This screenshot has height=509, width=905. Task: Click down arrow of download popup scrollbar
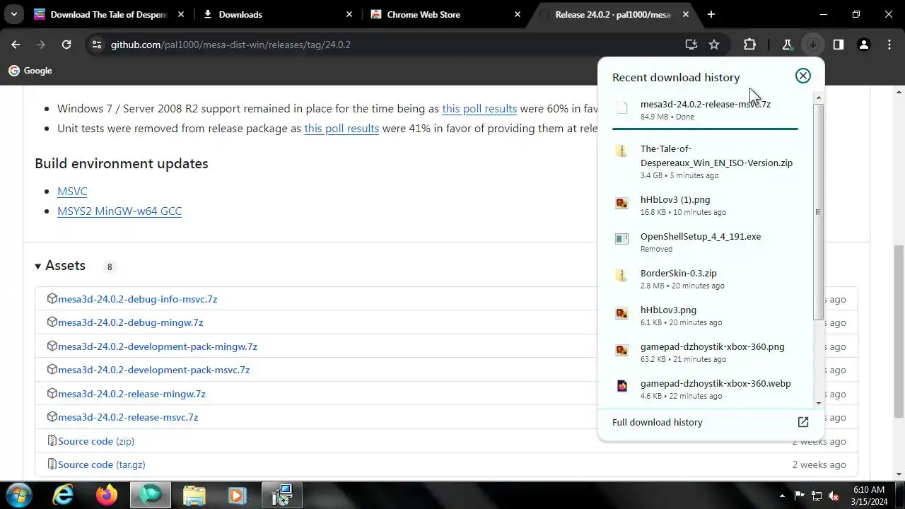coord(819,403)
